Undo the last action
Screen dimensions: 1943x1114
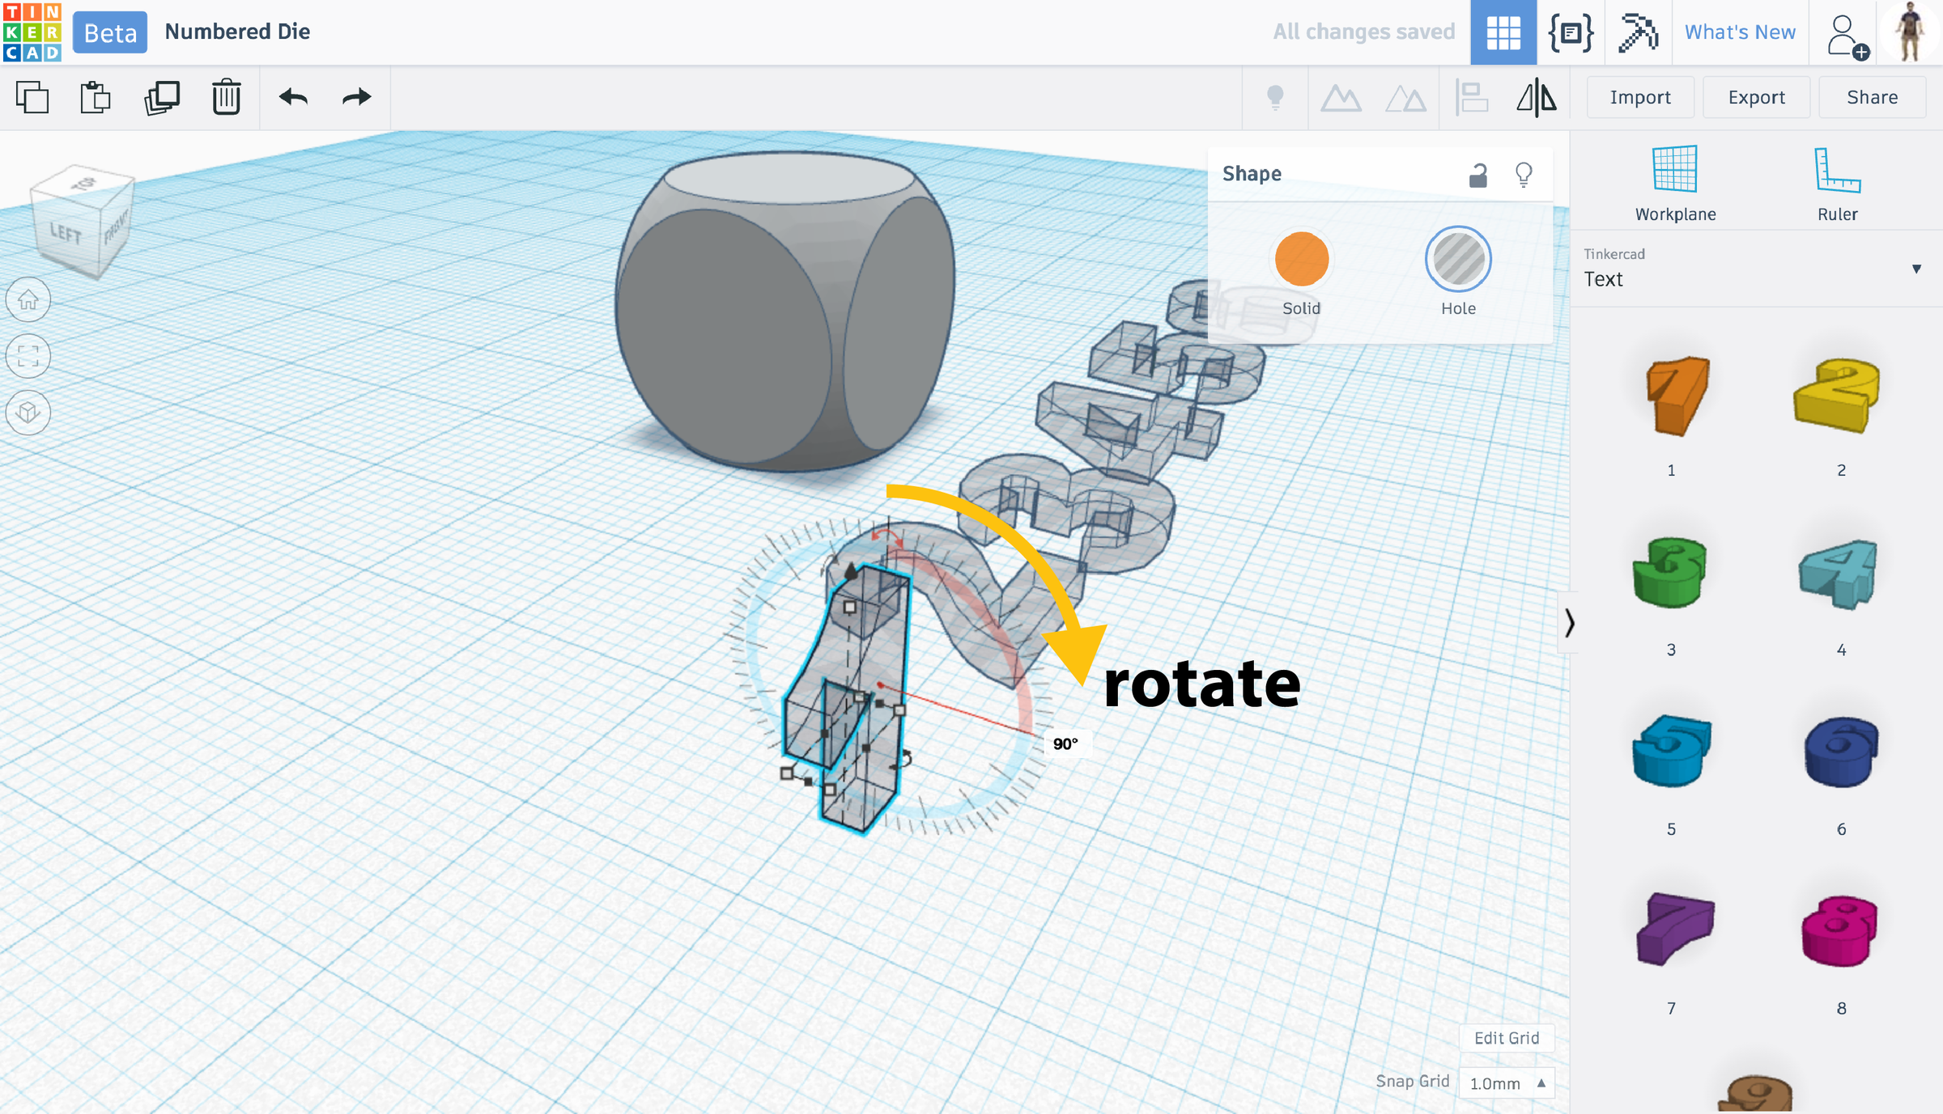coord(293,98)
